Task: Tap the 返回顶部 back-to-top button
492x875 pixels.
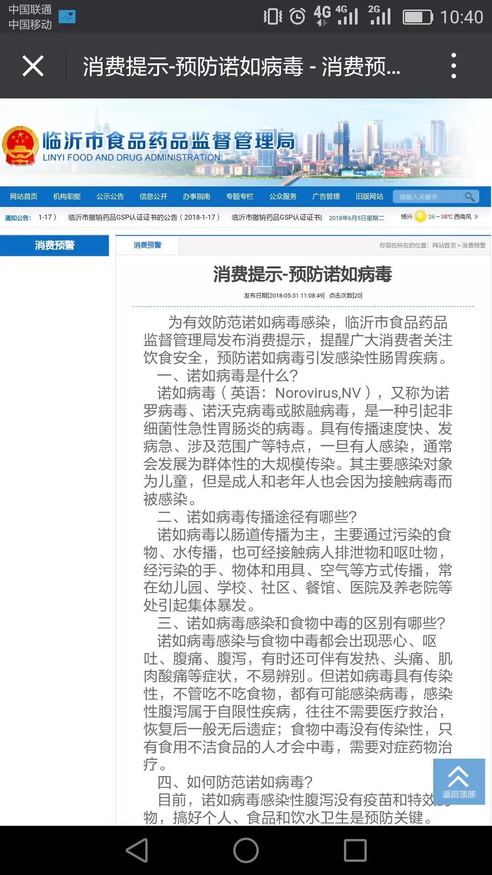Action: [x=459, y=782]
